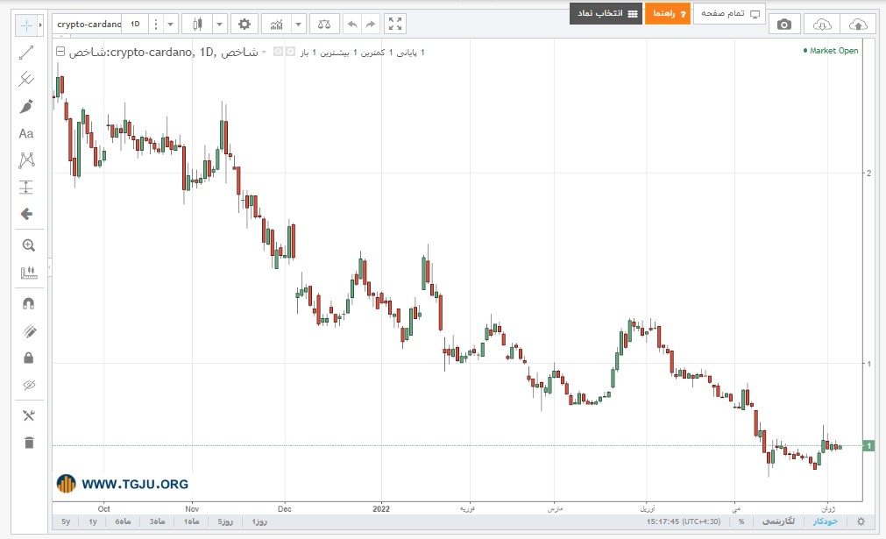886x539 pixels.
Task: Open the long position measurement tool
Action: [26, 187]
